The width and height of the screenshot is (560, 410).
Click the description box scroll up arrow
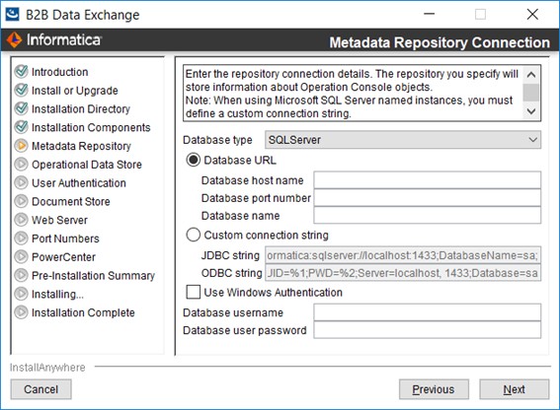click(x=531, y=75)
